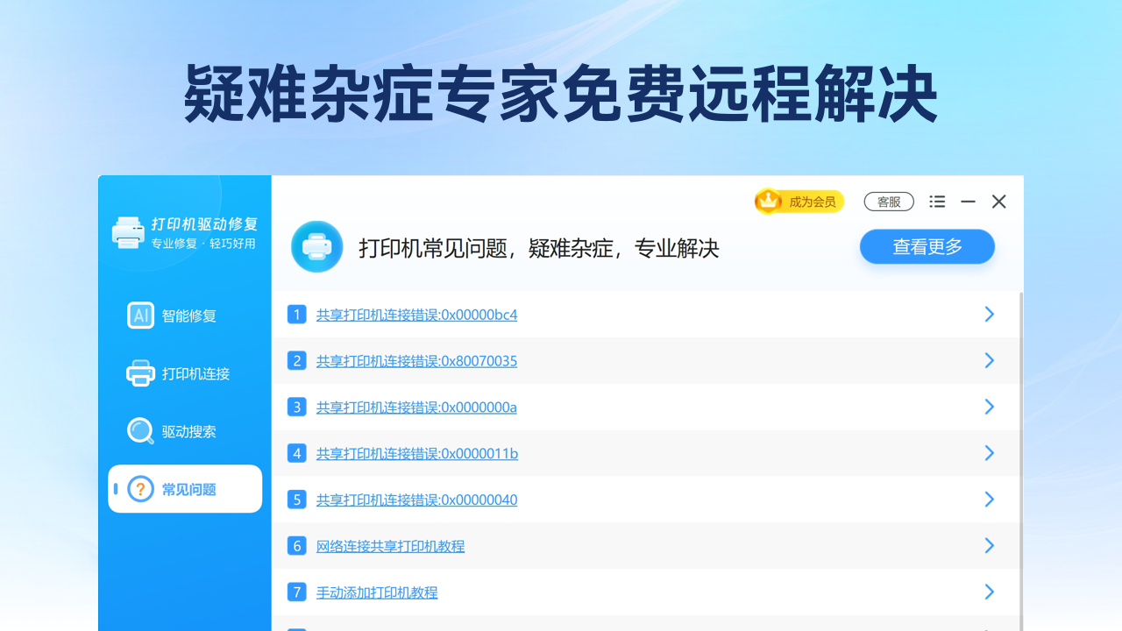Select the 打印机连接 printer connection icon

click(x=140, y=373)
